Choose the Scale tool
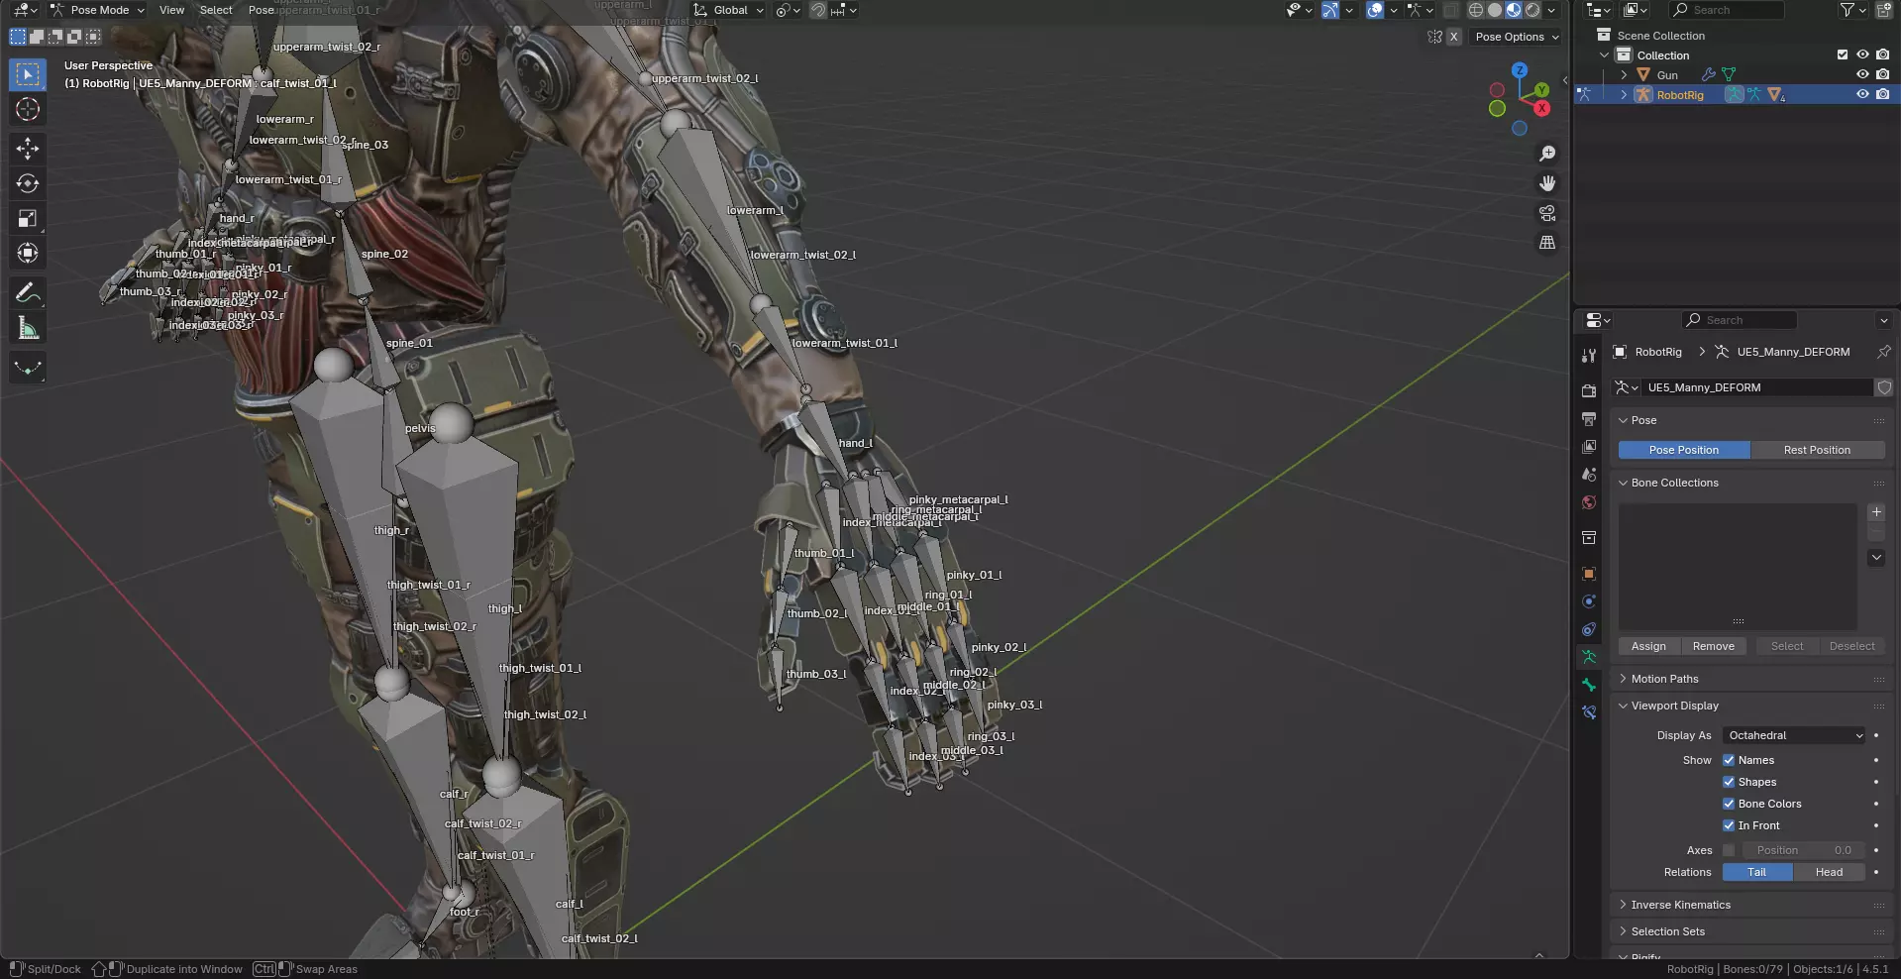 28,218
